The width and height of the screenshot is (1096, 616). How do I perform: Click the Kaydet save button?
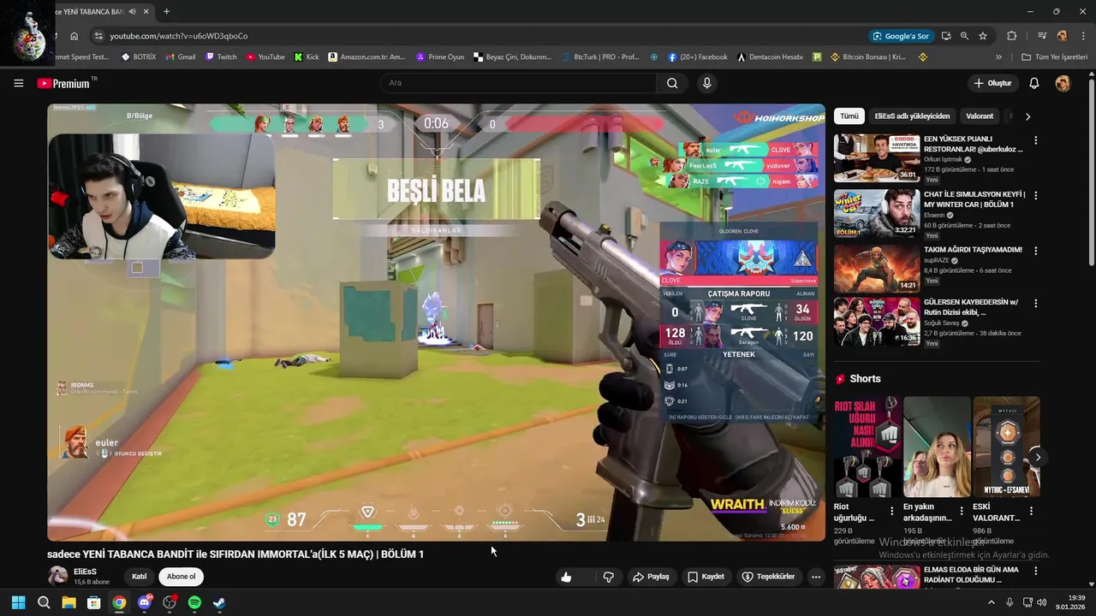pos(706,577)
